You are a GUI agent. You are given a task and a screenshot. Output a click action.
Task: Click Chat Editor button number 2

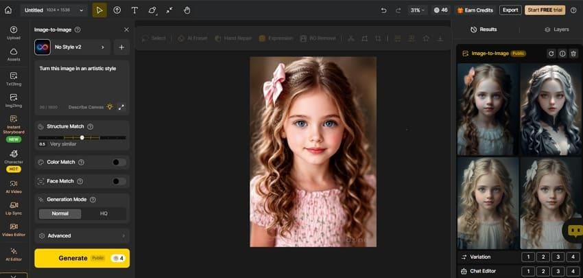(x=543, y=271)
